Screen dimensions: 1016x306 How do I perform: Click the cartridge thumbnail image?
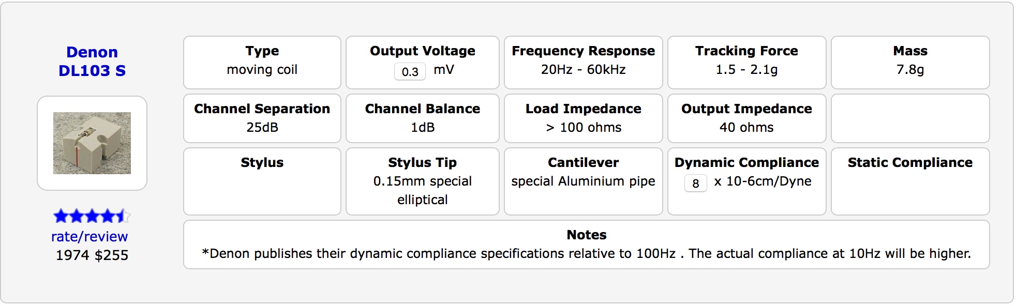[92, 143]
